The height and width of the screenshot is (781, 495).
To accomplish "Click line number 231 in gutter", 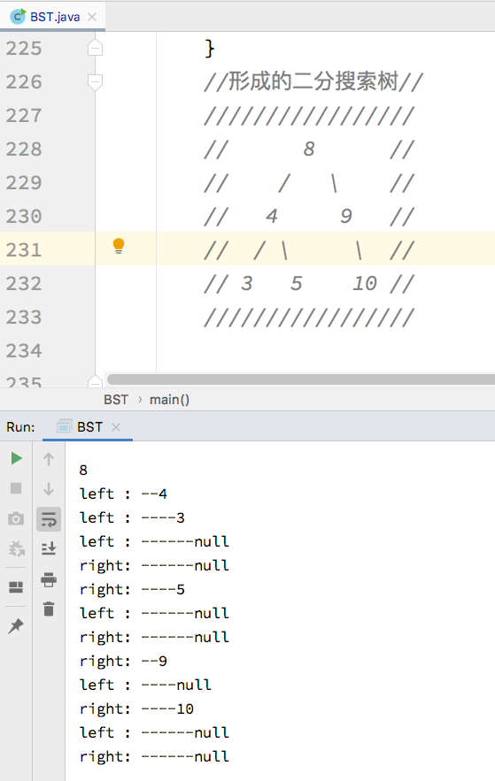I will coord(24,249).
